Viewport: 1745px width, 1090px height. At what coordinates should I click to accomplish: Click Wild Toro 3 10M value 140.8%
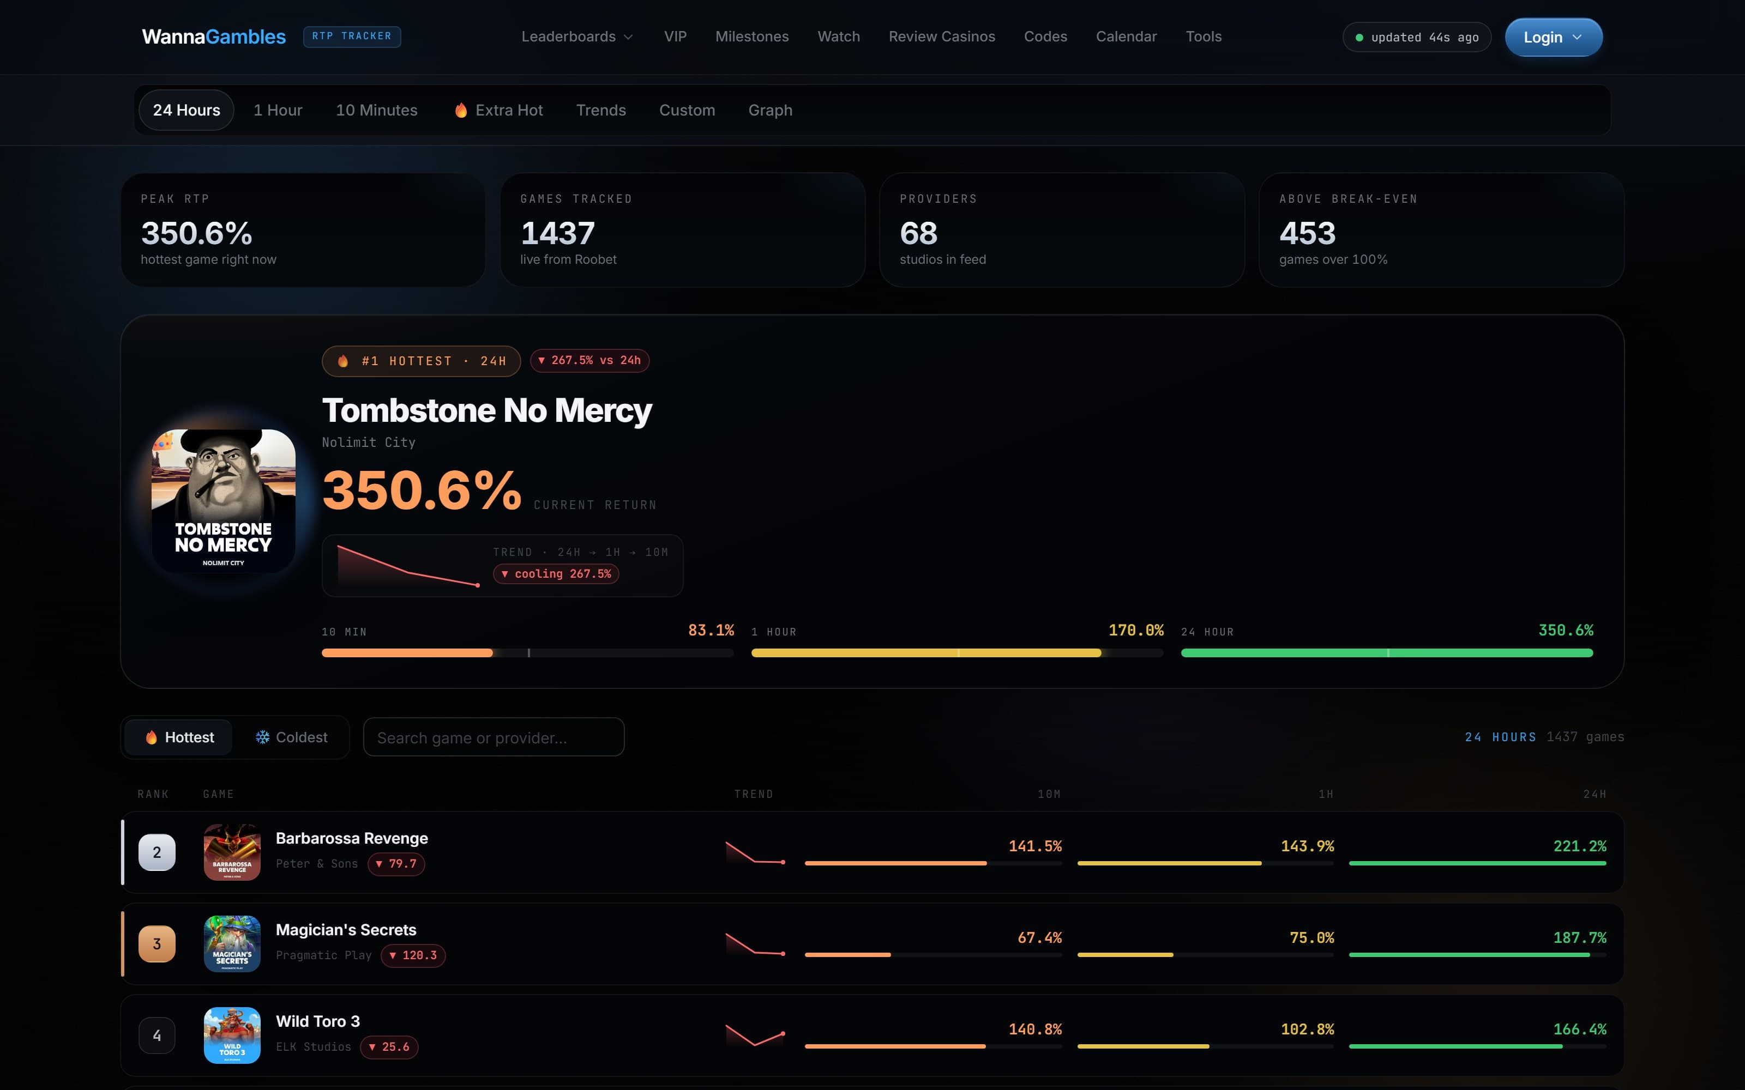1035,1030
